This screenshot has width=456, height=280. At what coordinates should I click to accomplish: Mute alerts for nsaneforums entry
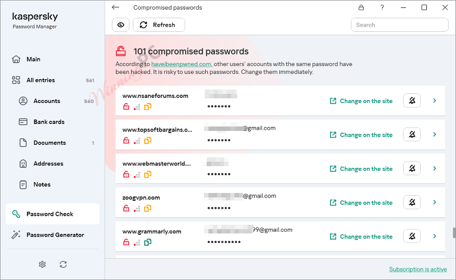(412, 101)
